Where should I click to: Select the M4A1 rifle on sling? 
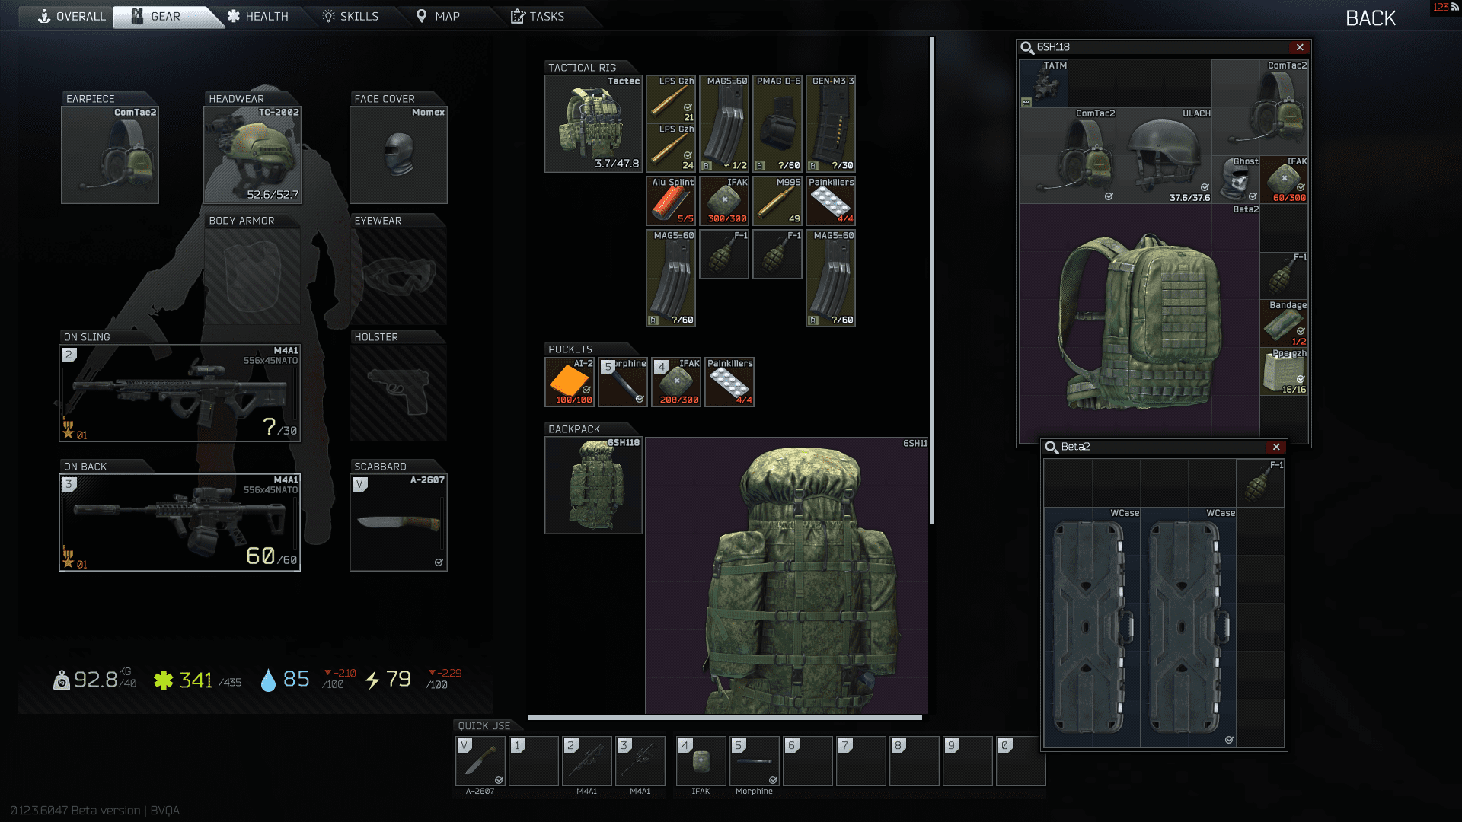tap(180, 393)
